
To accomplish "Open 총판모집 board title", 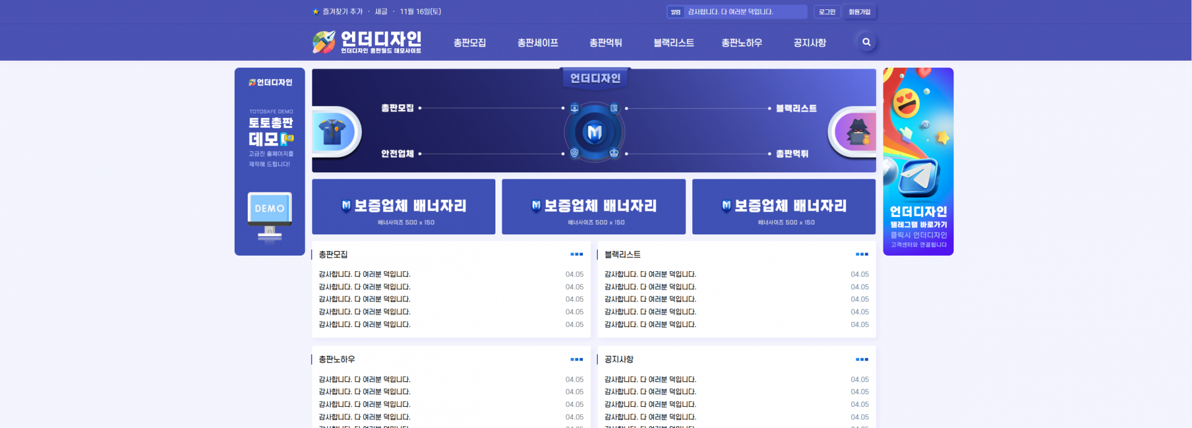I will [x=333, y=254].
